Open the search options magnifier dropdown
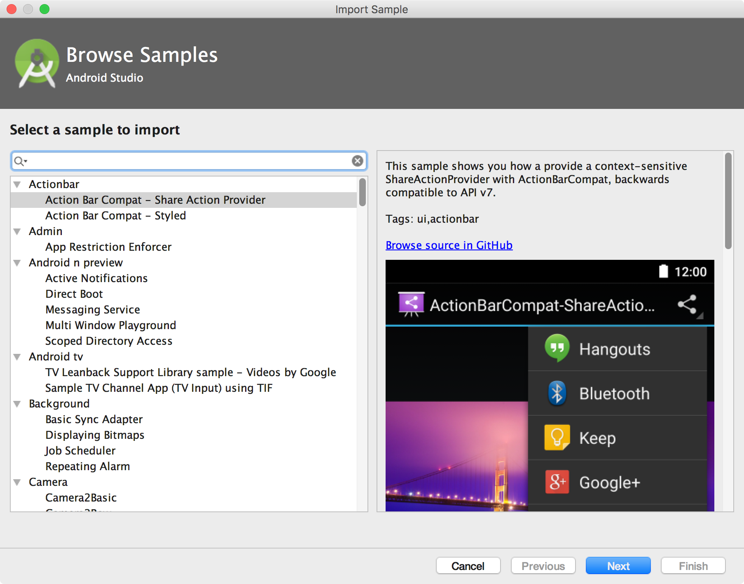The height and width of the screenshot is (584, 744). (20, 161)
